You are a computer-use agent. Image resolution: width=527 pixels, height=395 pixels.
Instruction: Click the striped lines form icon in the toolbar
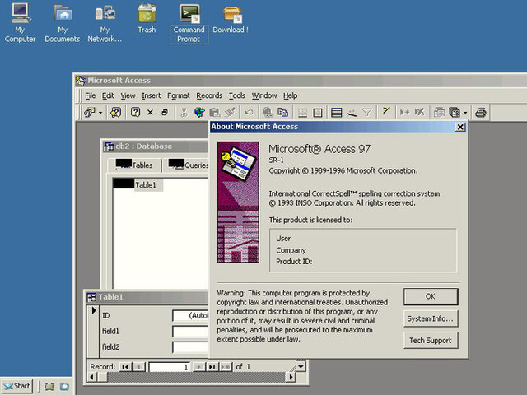point(336,113)
